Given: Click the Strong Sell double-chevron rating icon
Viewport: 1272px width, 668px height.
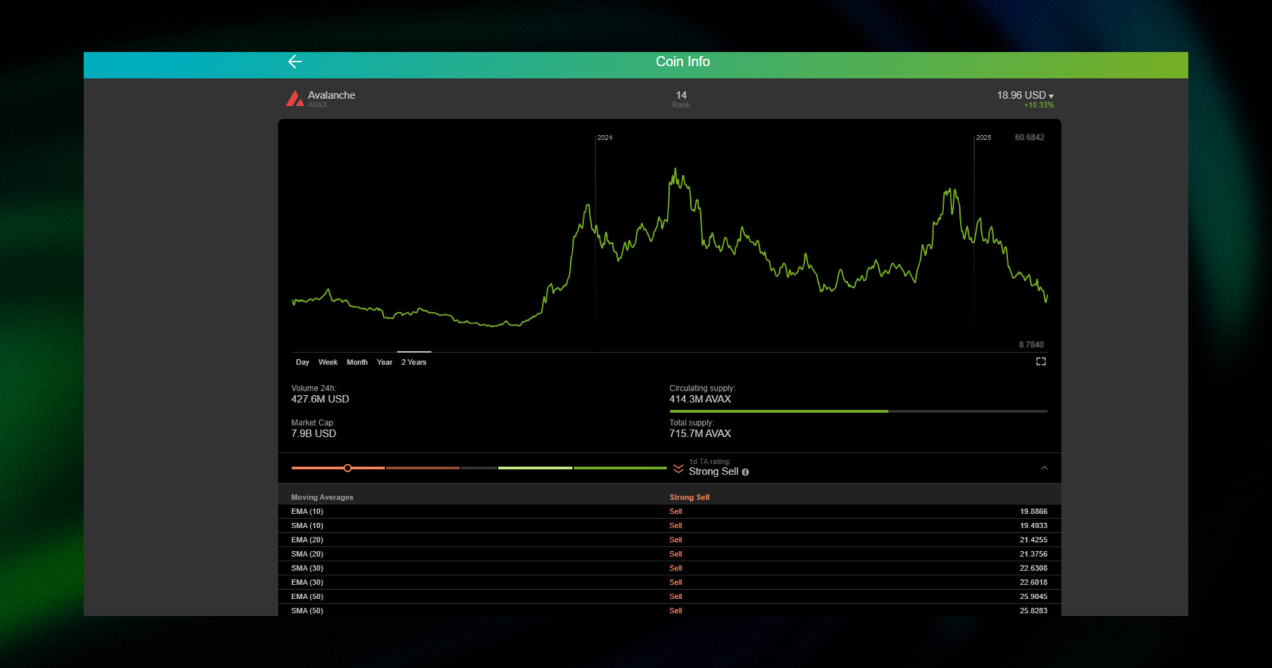Looking at the screenshot, I should [x=677, y=468].
